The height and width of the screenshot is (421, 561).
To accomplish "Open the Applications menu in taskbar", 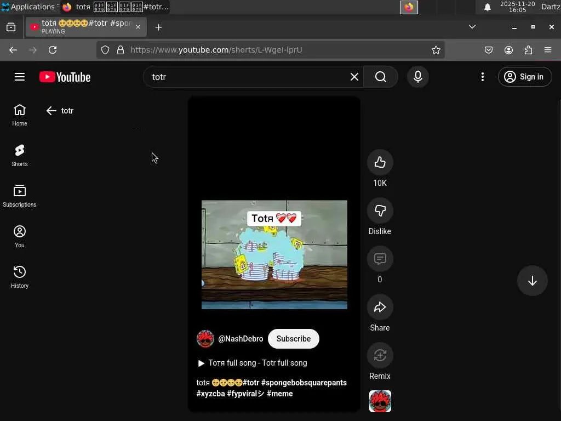I will pyautogui.click(x=28, y=7).
